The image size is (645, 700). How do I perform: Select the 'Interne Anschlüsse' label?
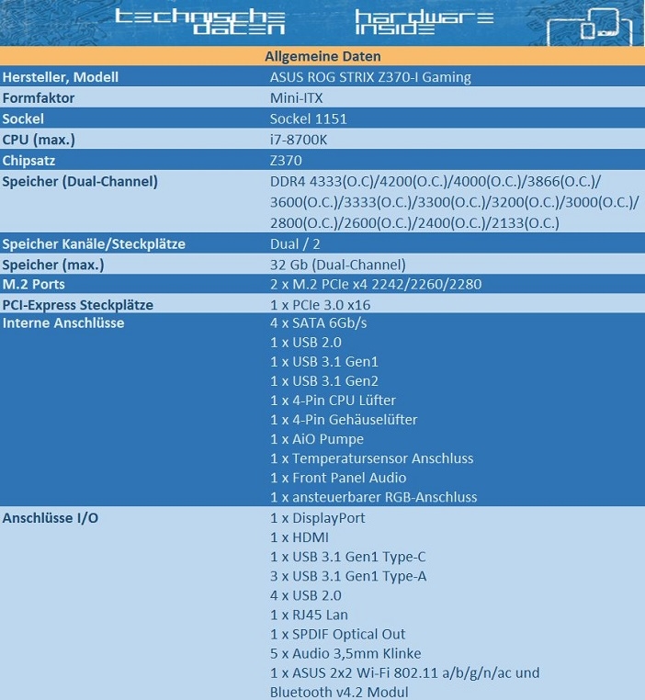click(x=63, y=323)
